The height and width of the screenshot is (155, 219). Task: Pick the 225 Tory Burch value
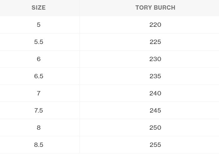155,42
